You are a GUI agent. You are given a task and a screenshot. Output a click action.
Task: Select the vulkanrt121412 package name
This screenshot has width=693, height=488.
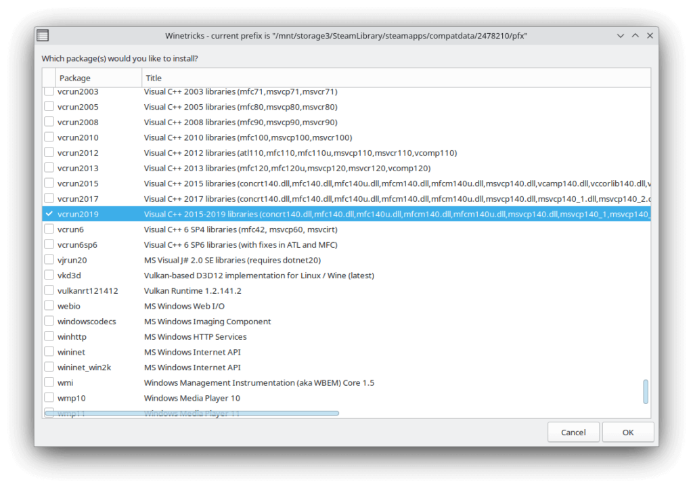[x=87, y=291]
